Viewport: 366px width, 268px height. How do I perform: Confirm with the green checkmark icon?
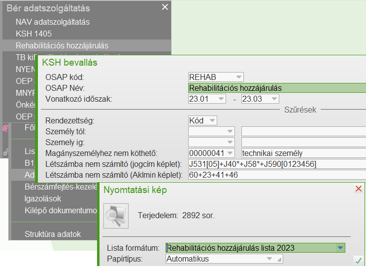tap(358, 260)
